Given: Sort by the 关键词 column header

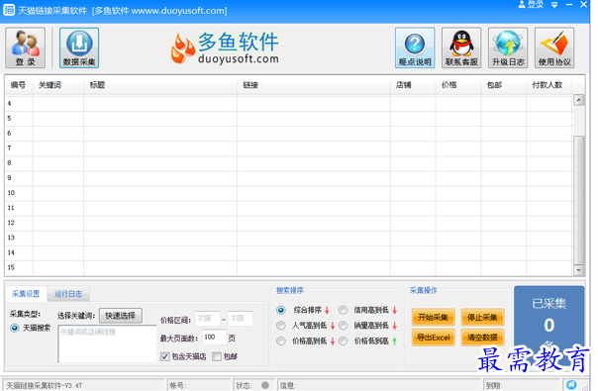Looking at the screenshot, I should point(58,85).
